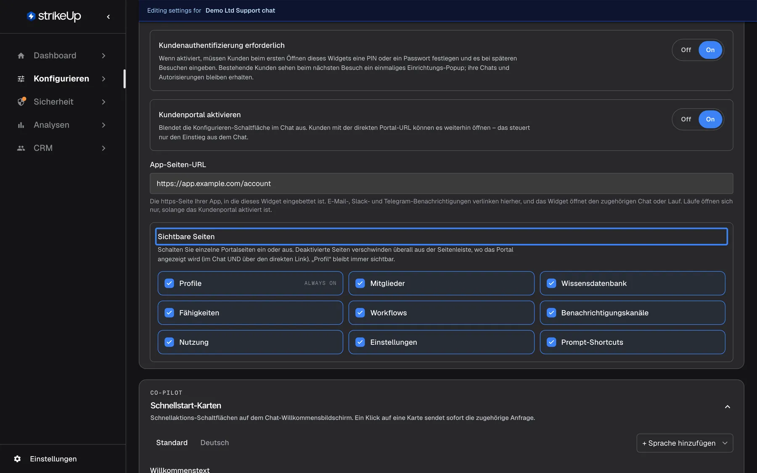Select On for Kundenportal aktivieren
757x473 pixels.
pyautogui.click(x=710, y=119)
